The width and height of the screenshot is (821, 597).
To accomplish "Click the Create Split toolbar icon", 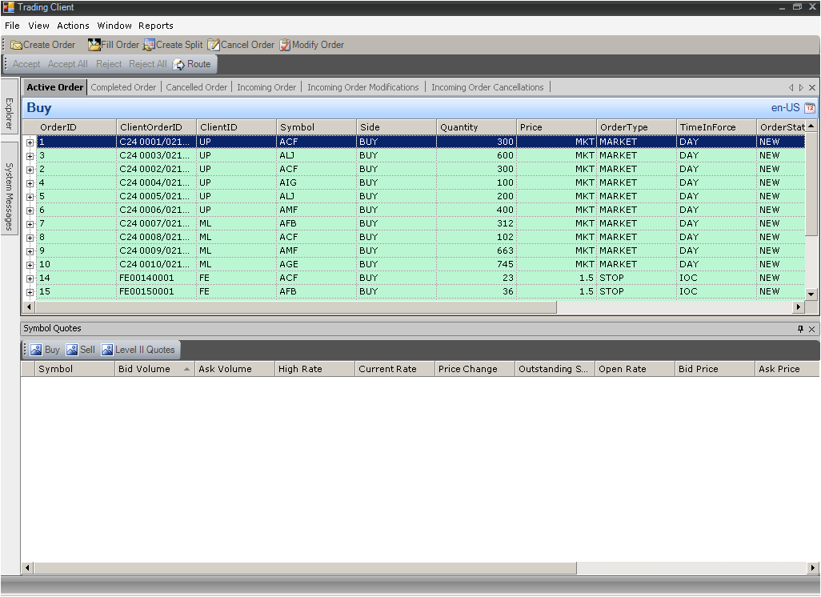I will tap(149, 45).
